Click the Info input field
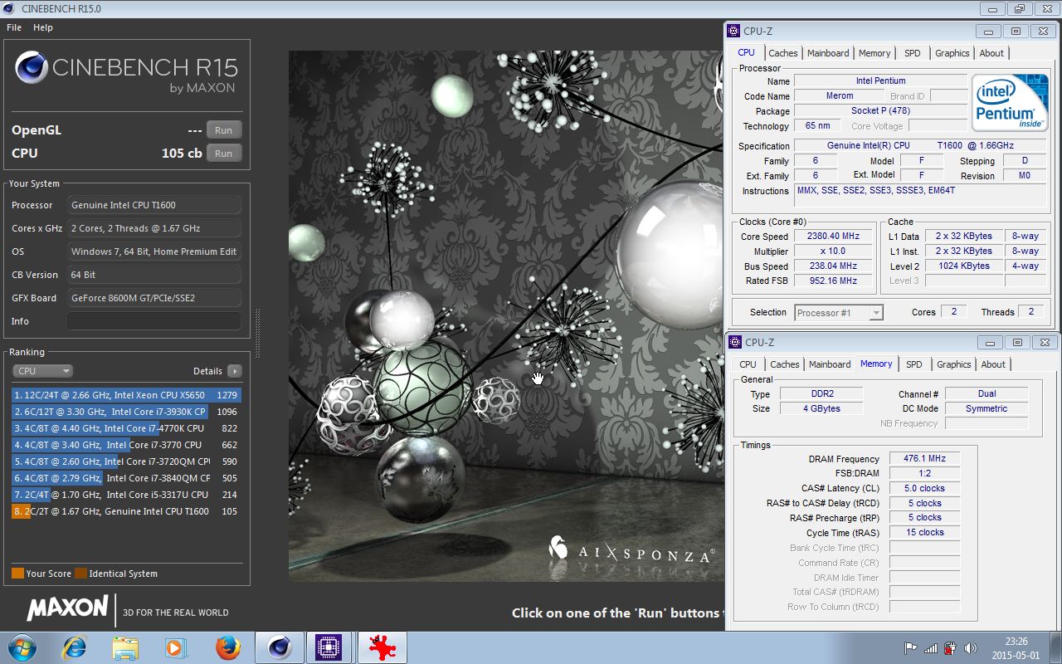Viewport: 1062px width, 664px height. (154, 321)
